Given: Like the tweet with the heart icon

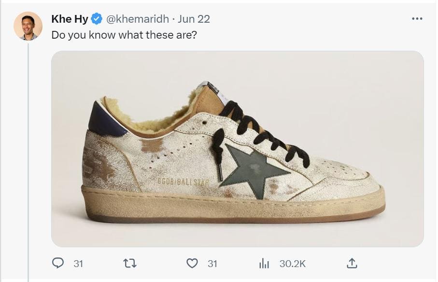Looking at the screenshot, I should 192,263.
